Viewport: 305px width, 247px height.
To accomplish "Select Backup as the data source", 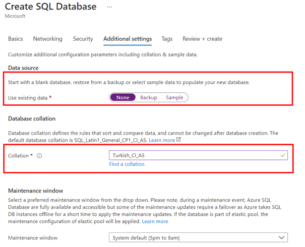I will [x=149, y=97].
